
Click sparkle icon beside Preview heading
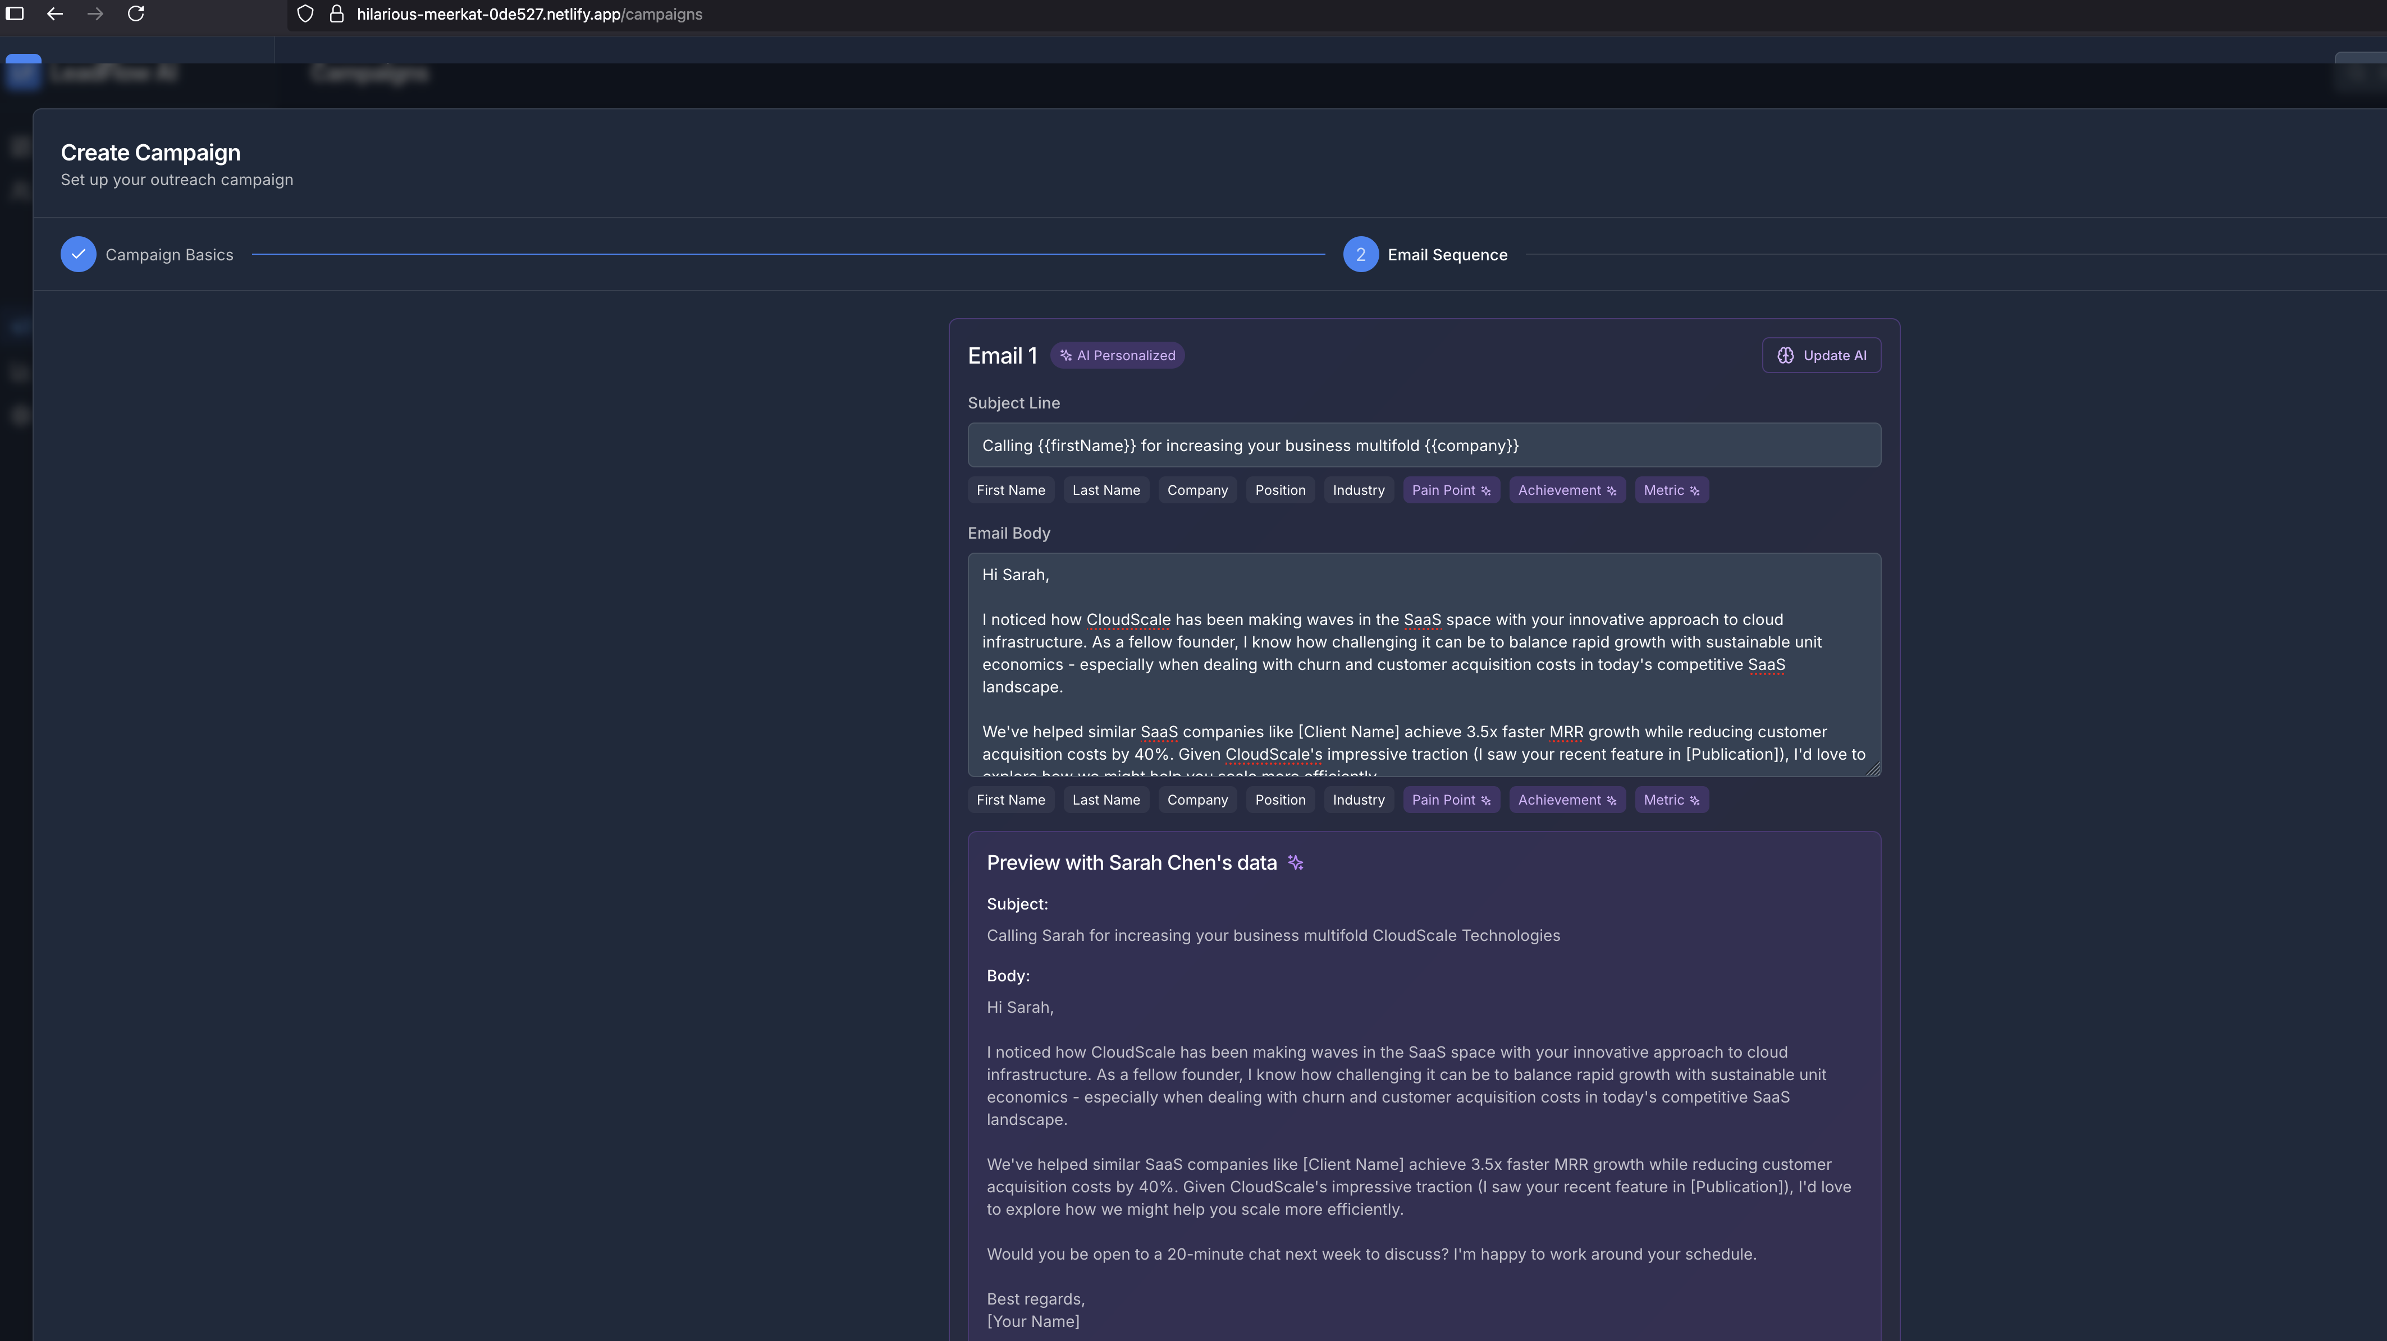click(1296, 863)
